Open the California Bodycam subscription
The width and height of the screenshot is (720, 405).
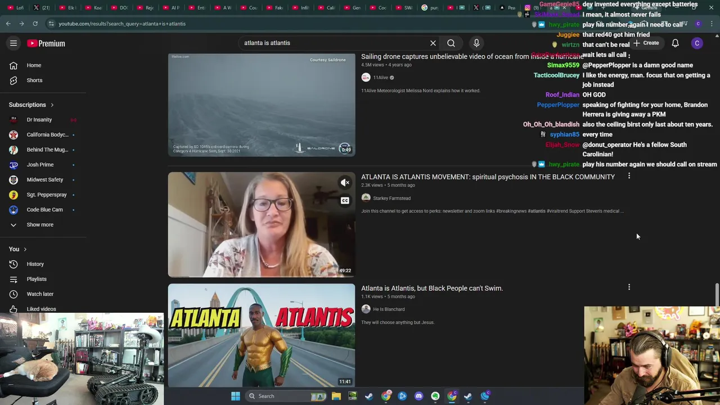[43, 134]
